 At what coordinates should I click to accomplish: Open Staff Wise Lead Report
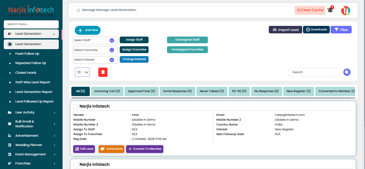33,82
